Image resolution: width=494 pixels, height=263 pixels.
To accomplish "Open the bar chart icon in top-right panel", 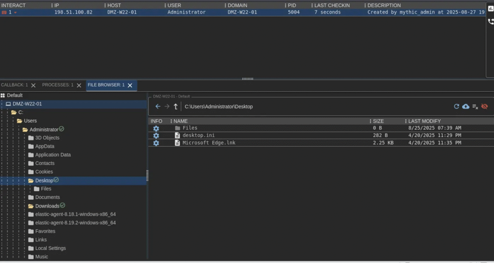I will [491, 9].
